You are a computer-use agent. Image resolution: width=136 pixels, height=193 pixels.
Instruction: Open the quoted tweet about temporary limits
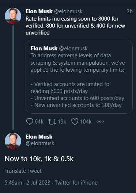coord(79,76)
